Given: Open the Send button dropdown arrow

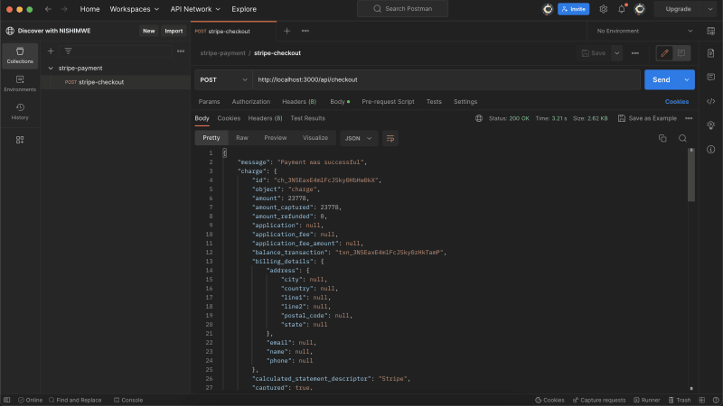Looking at the screenshot, I should click(687, 79).
